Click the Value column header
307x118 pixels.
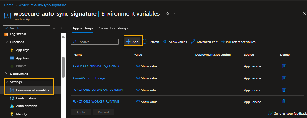138,55
